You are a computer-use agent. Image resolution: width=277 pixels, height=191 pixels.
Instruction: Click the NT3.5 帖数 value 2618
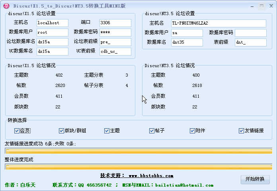tap(197, 85)
